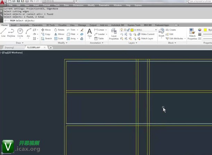This screenshot has height=155, width=212.
Task: Open the A-WALL layer dropdown list
Action: 156,30
